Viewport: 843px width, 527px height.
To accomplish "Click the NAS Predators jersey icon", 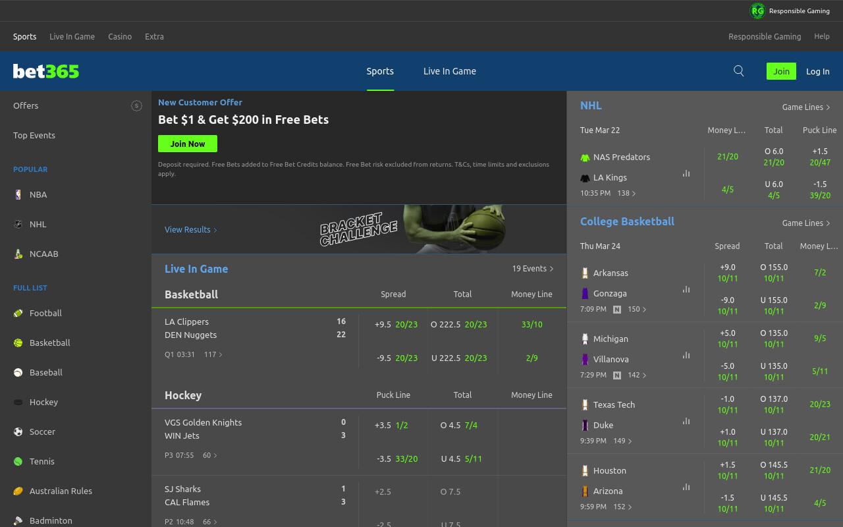I will coord(585,157).
